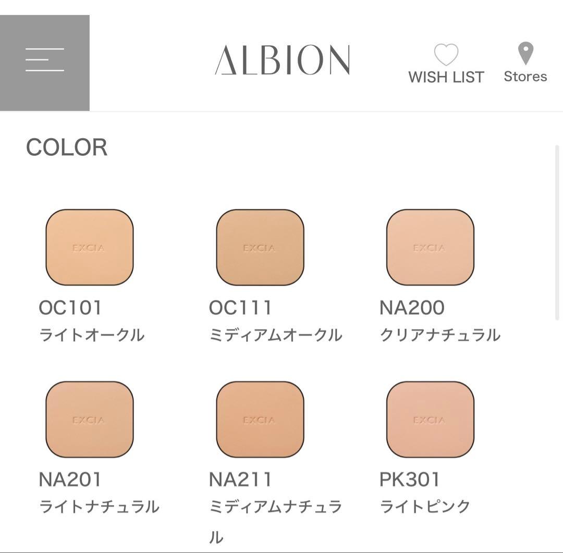Viewport: 563px width, 553px height.
Task: Click the vertical scrollbar on the right
Action: pos(557,232)
